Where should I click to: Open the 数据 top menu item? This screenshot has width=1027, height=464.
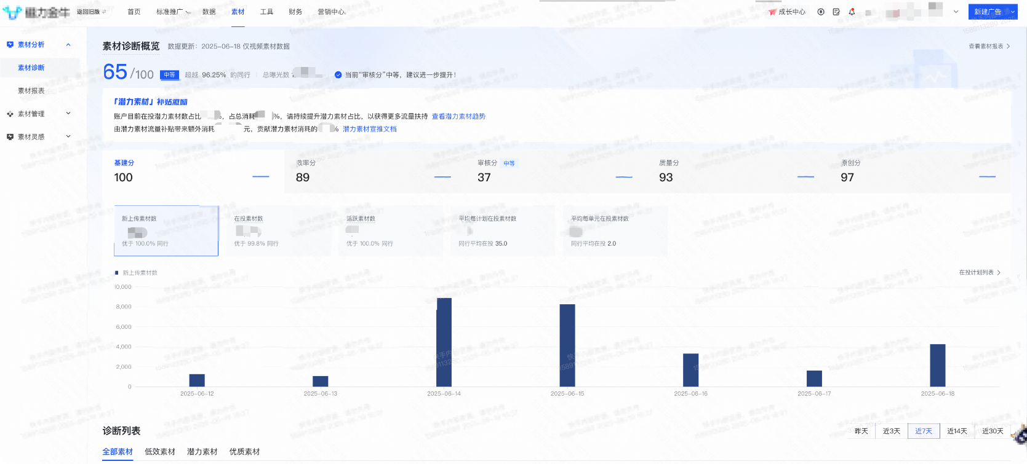pos(209,12)
